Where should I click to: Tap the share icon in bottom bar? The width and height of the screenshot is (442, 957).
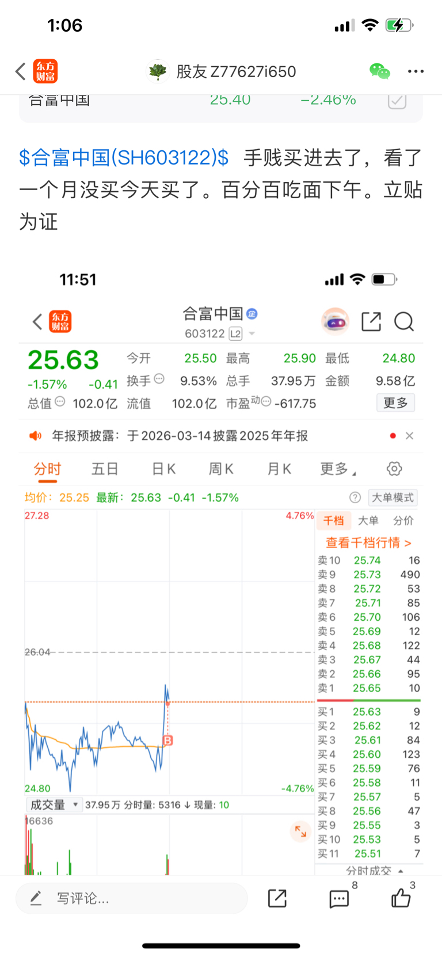(277, 898)
